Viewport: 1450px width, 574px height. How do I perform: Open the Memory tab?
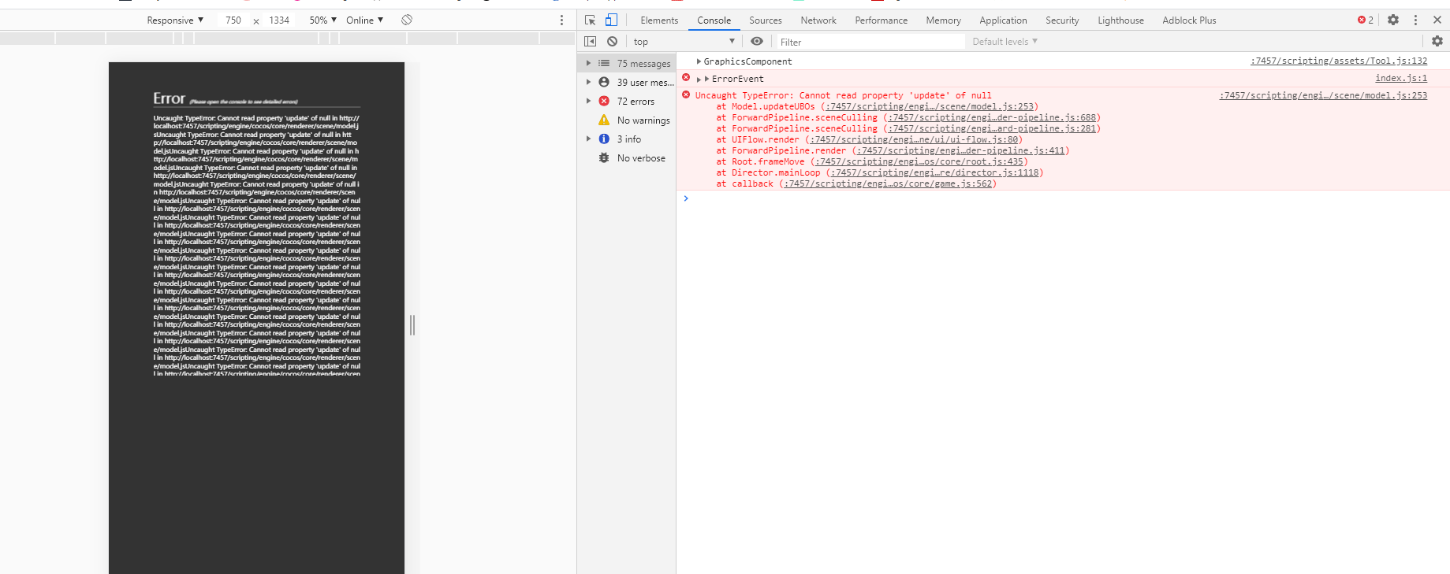(943, 20)
